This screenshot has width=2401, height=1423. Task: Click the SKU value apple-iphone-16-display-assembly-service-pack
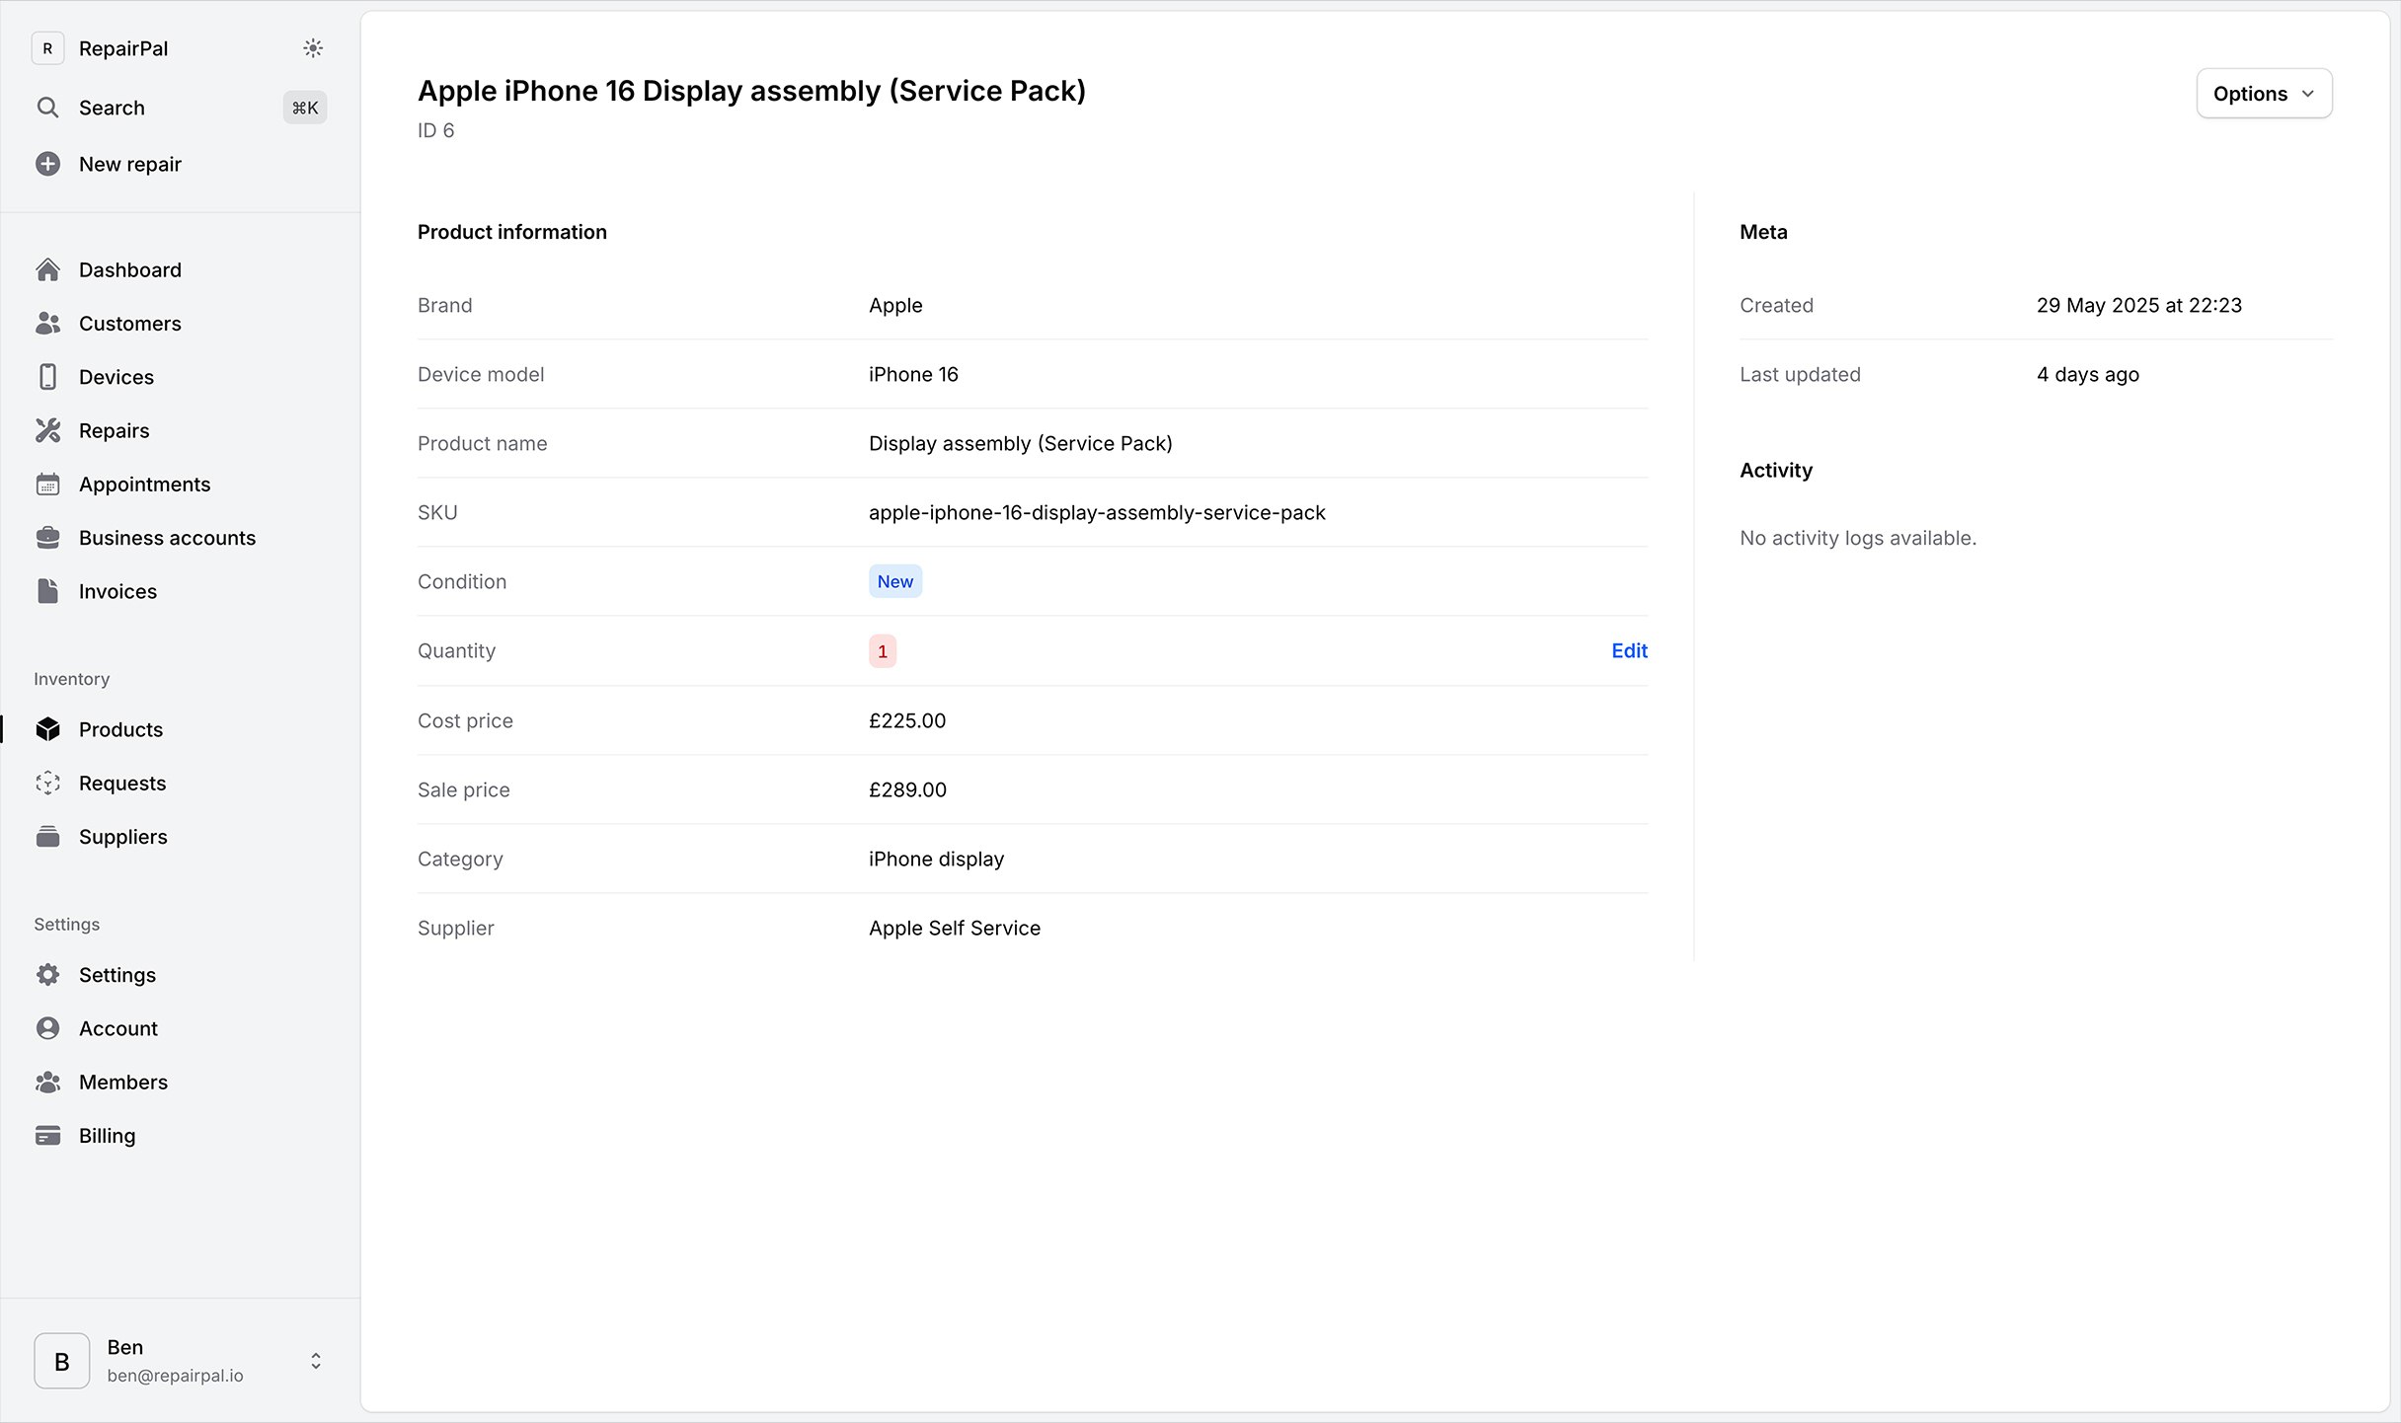(1097, 512)
